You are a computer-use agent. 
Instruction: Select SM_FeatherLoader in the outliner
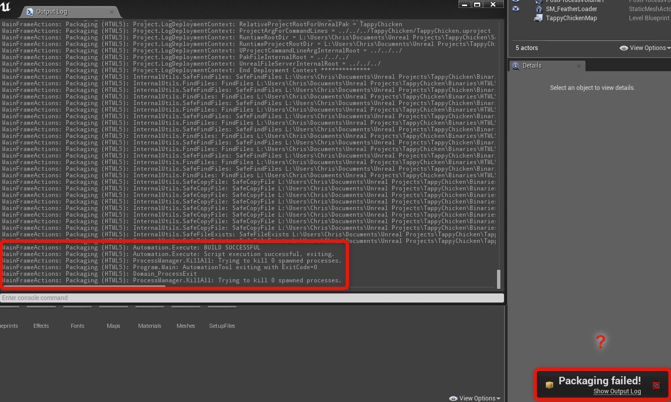click(x=571, y=9)
